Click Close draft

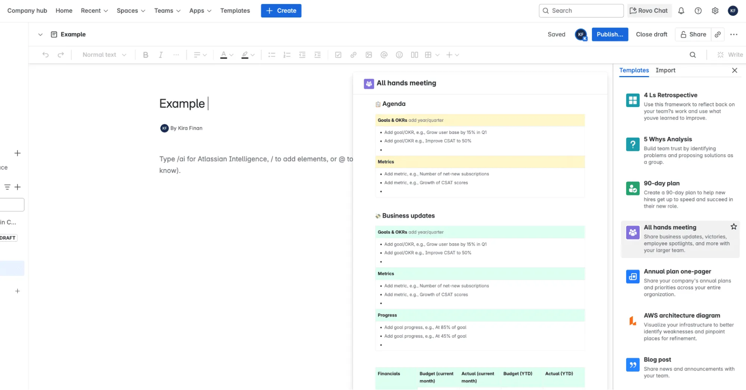pos(651,34)
